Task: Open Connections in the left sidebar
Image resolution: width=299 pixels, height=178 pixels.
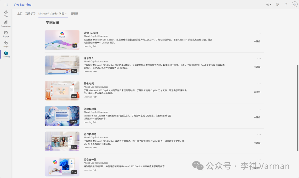Action: [6, 24]
